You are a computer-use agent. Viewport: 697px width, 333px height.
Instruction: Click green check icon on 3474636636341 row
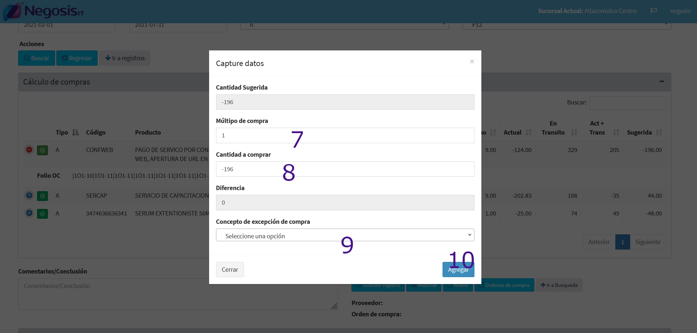pyautogui.click(x=42, y=214)
